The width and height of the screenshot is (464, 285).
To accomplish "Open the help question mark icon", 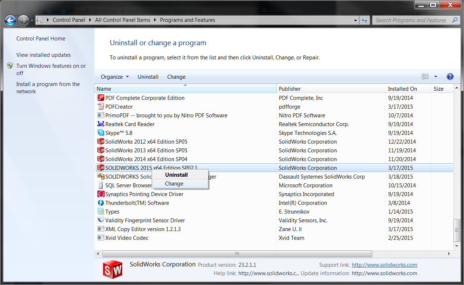I will pos(450,77).
